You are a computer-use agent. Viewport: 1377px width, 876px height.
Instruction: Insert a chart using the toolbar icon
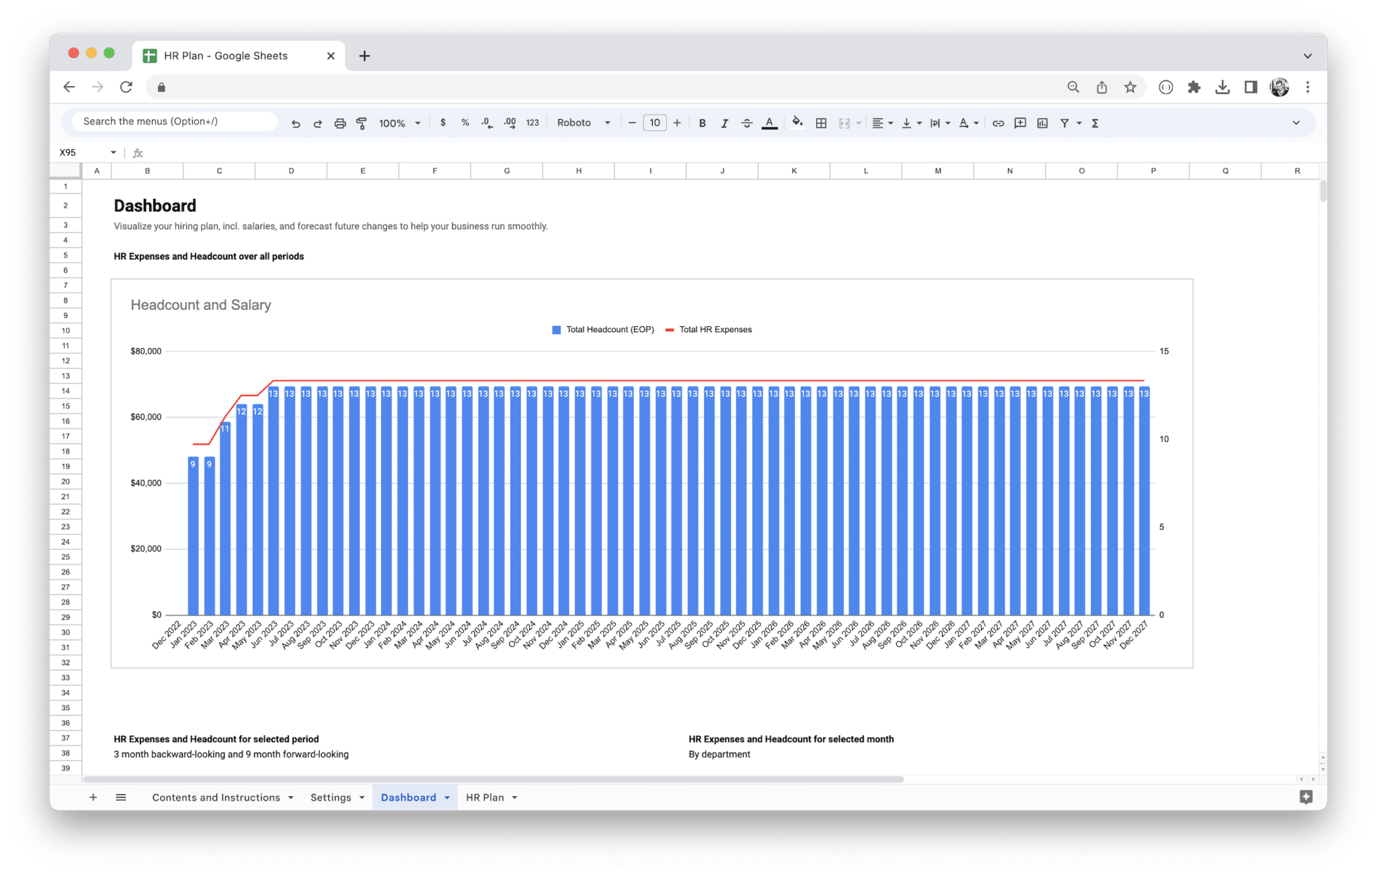click(1042, 122)
